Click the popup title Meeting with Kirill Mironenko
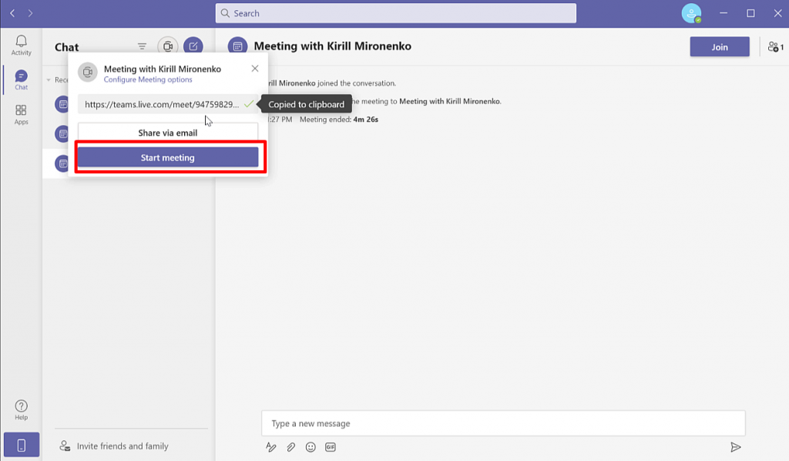This screenshot has height=461, width=789. [x=163, y=69]
